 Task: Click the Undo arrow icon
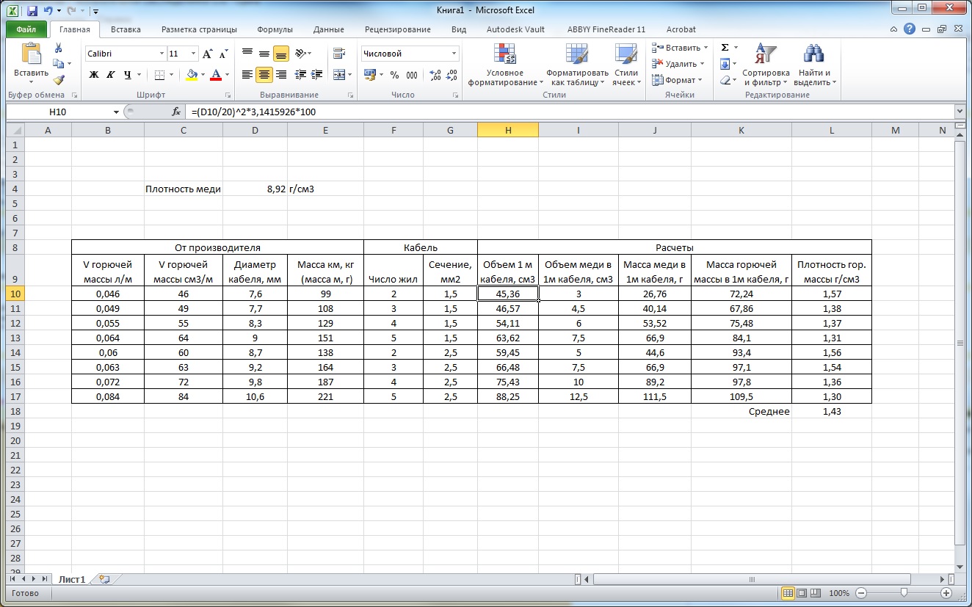48,11
